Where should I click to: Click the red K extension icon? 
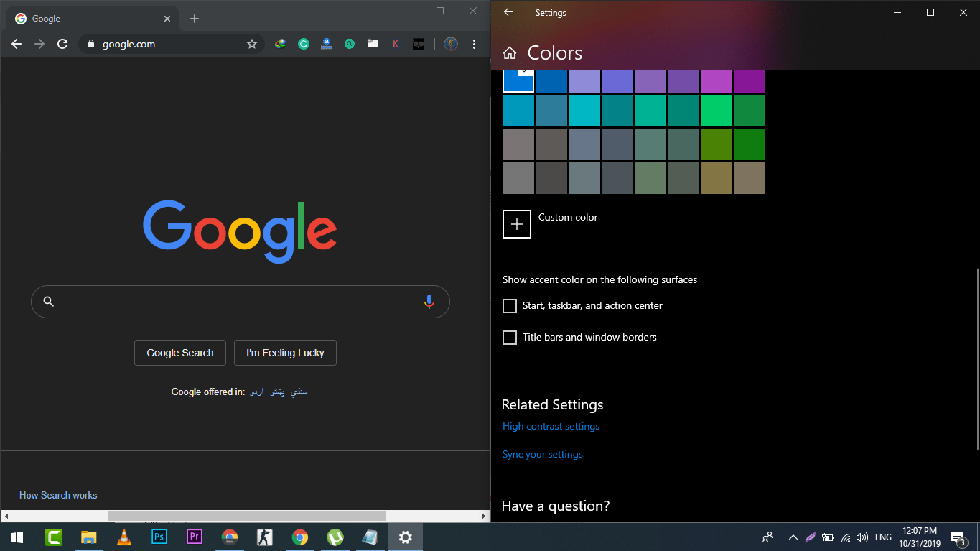[396, 44]
